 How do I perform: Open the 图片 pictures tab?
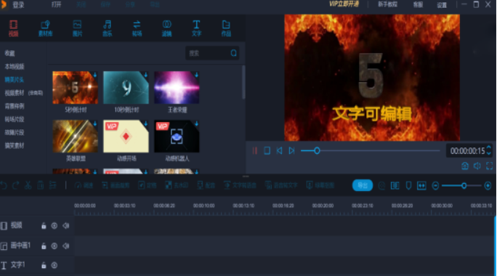point(77,28)
